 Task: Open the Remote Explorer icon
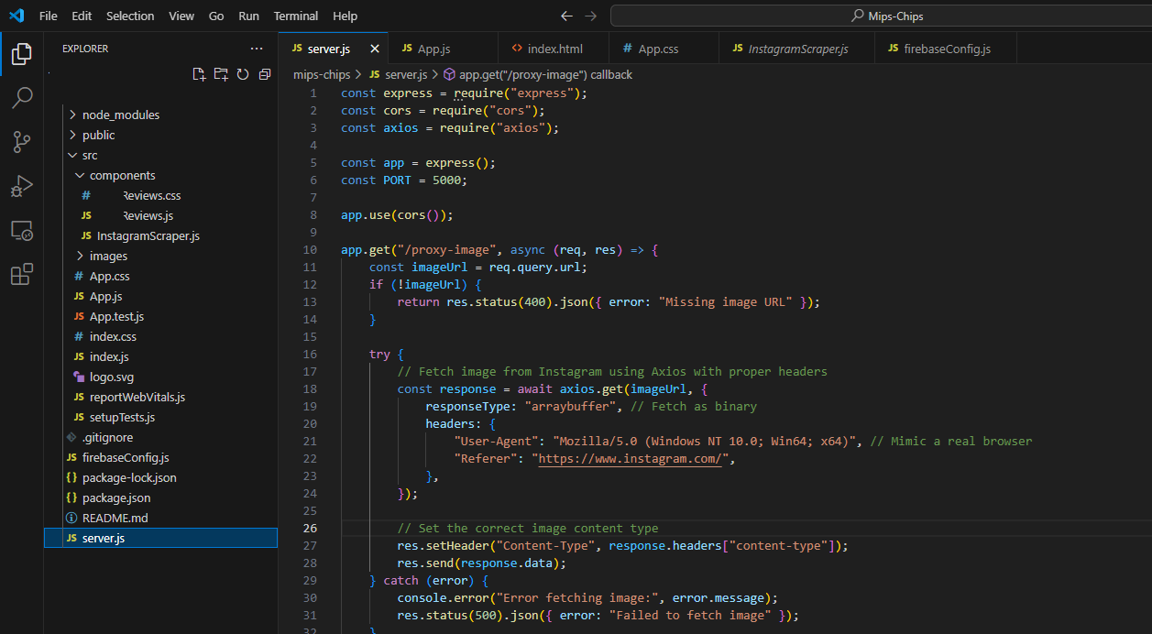22,230
